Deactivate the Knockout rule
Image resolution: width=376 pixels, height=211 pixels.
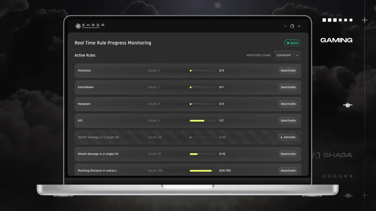288,70
